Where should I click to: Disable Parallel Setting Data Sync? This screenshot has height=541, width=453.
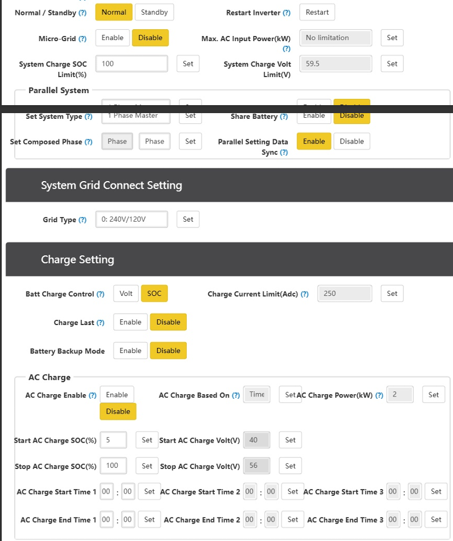351,141
